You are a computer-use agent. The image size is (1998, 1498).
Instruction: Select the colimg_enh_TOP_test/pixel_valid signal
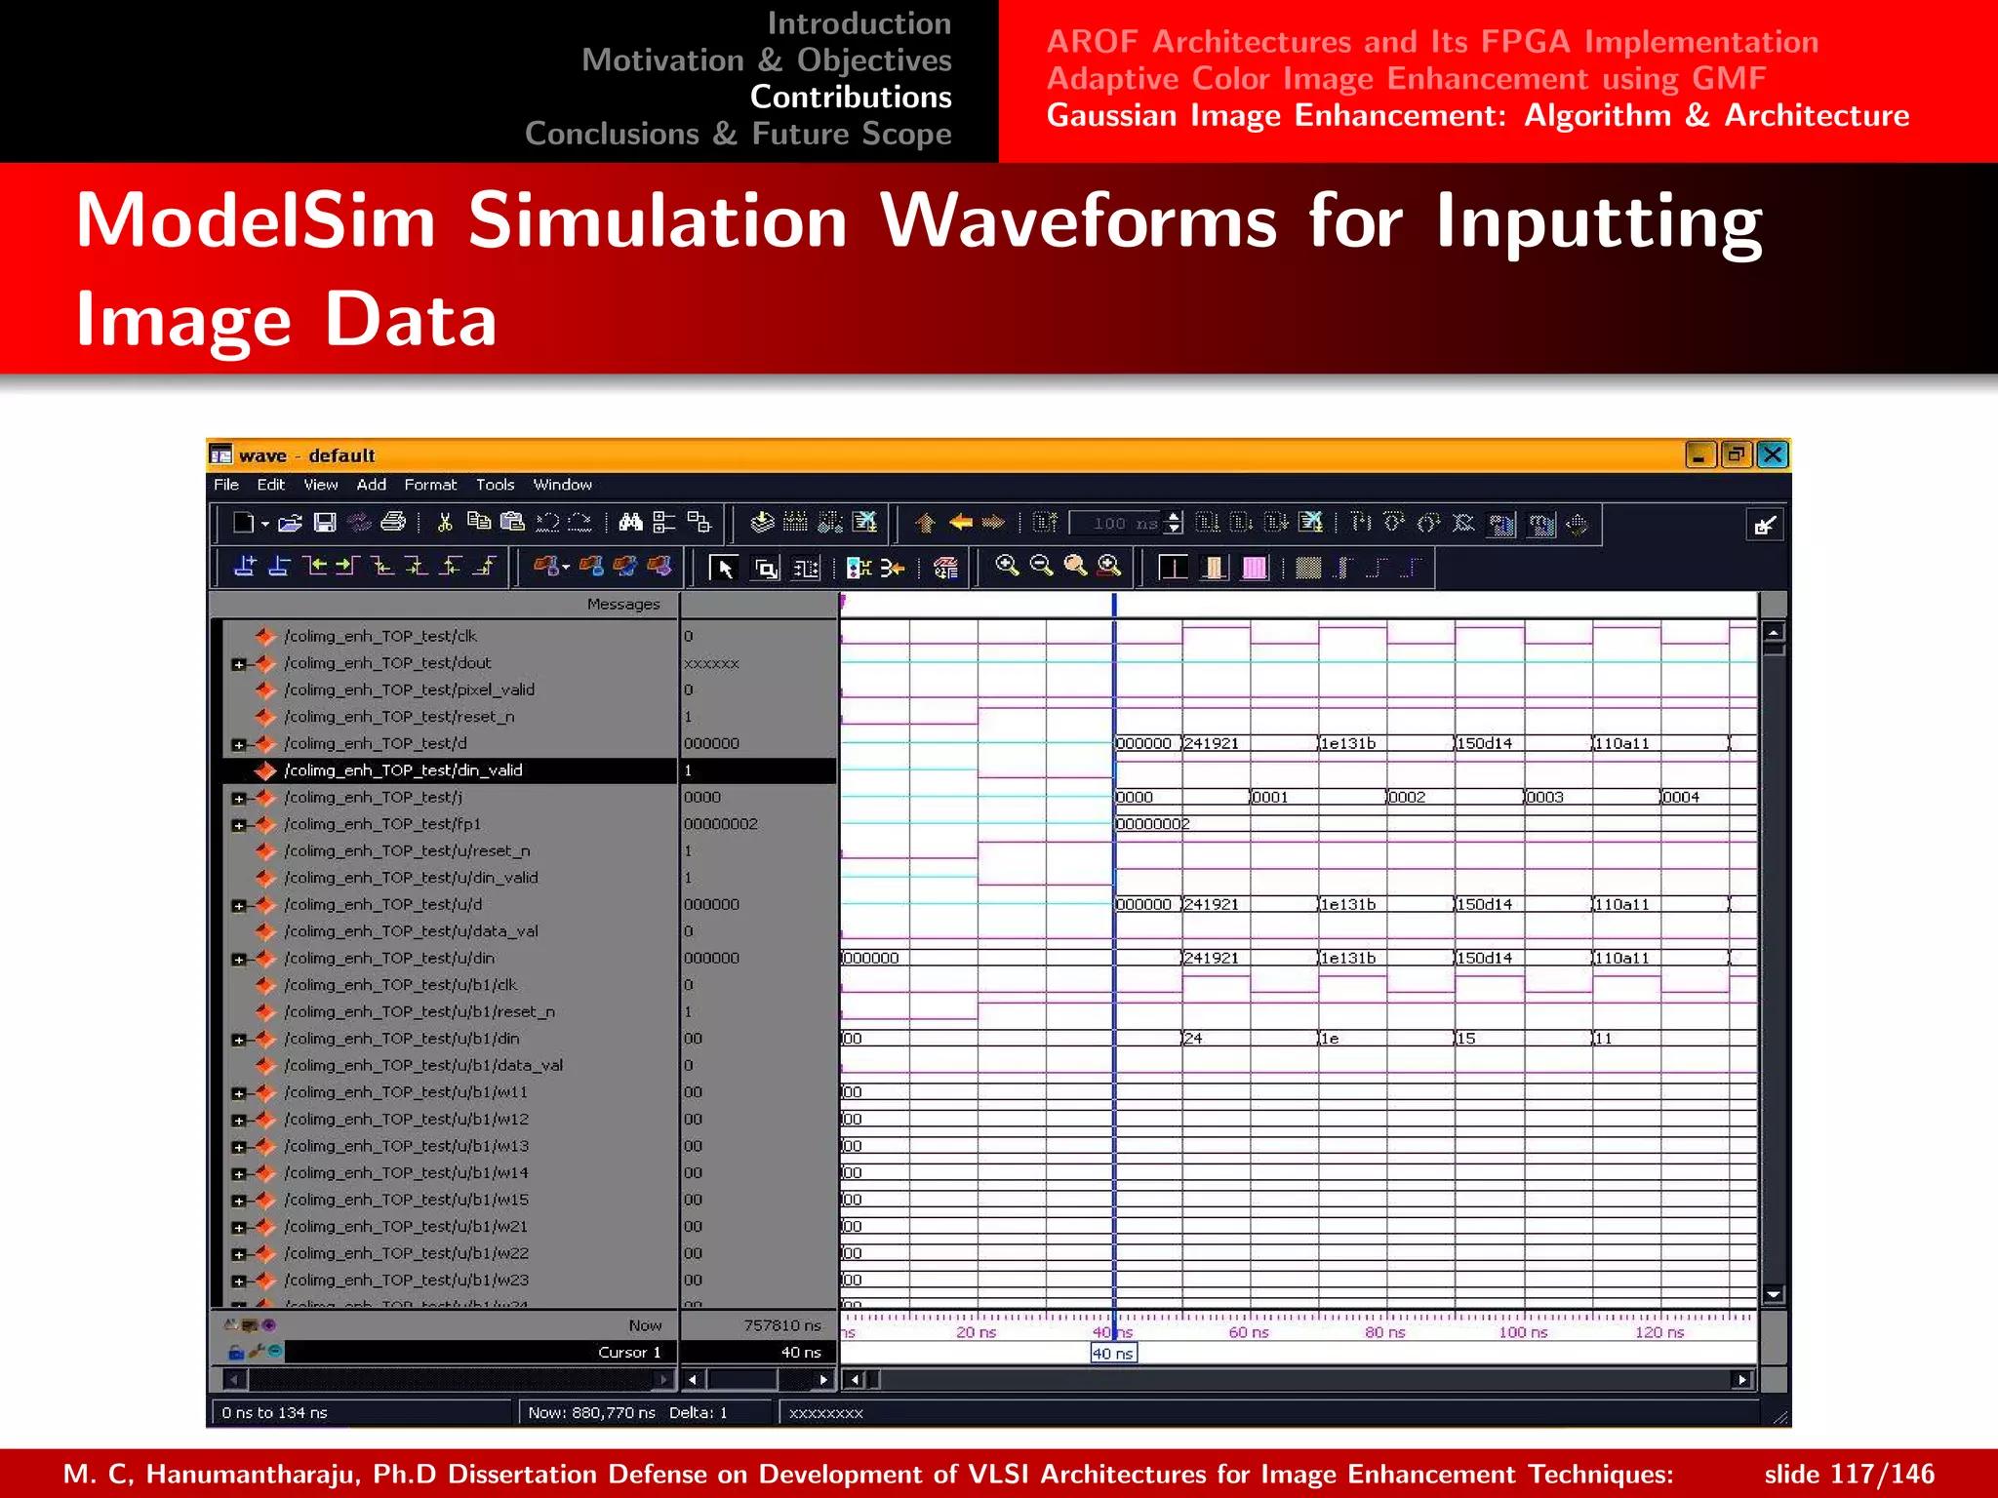pyautogui.click(x=409, y=690)
